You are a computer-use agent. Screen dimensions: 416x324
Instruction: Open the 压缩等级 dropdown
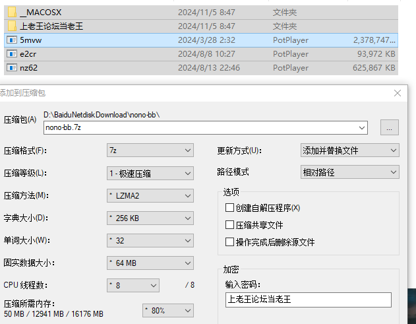tap(150, 174)
